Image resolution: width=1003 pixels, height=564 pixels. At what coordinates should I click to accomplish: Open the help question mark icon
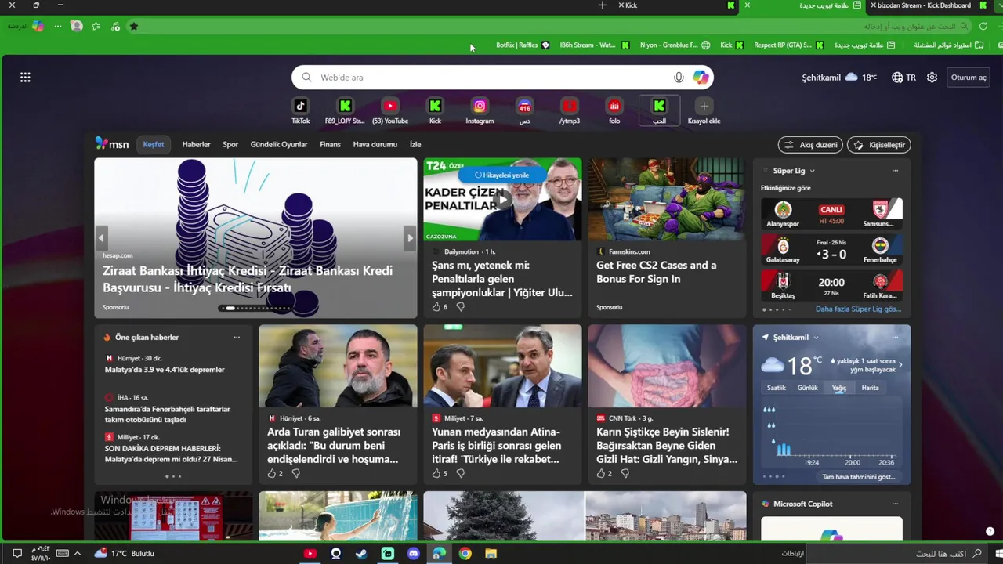pyautogui.click(x=990, y=531)
